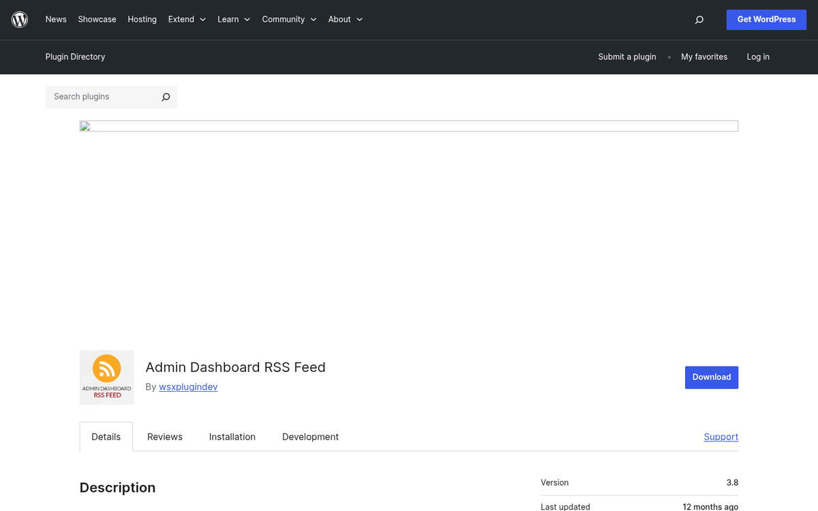Screen dimensions: 818x511
Task: Expand the Extend navigation dropdown
Action: pyautogui.click(x=181, y=20)
